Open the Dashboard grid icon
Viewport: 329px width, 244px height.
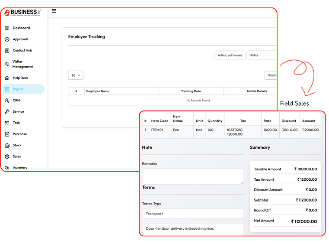7,28
